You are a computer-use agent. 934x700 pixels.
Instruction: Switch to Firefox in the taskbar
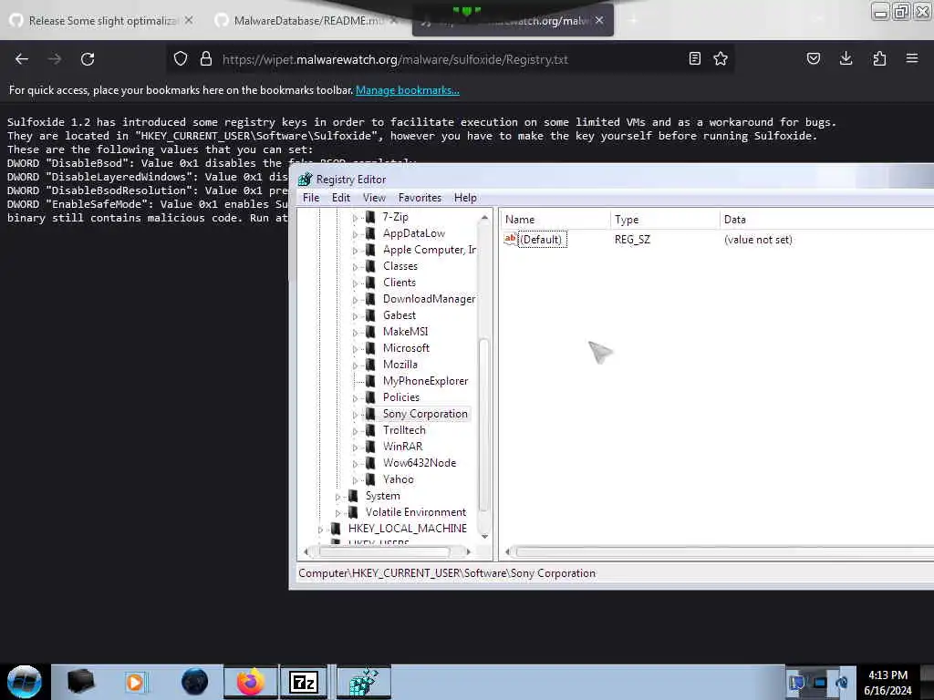250,682
